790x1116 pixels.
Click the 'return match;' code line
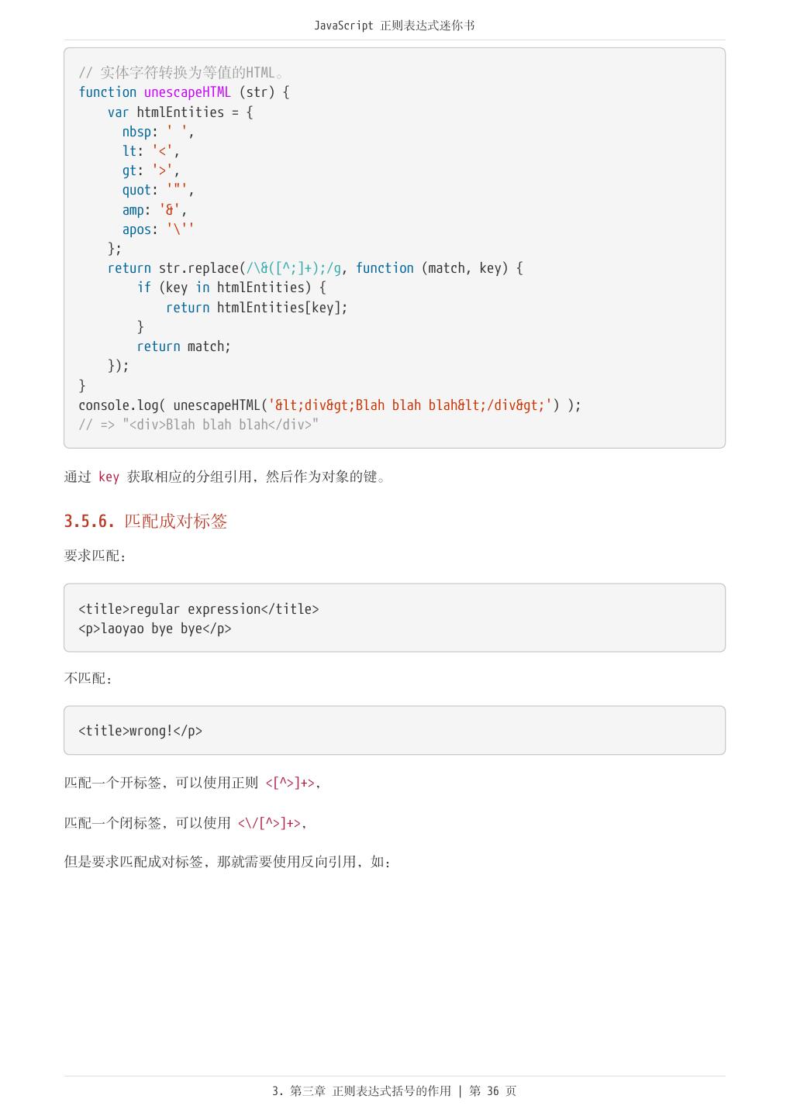(x=184, y=346)
